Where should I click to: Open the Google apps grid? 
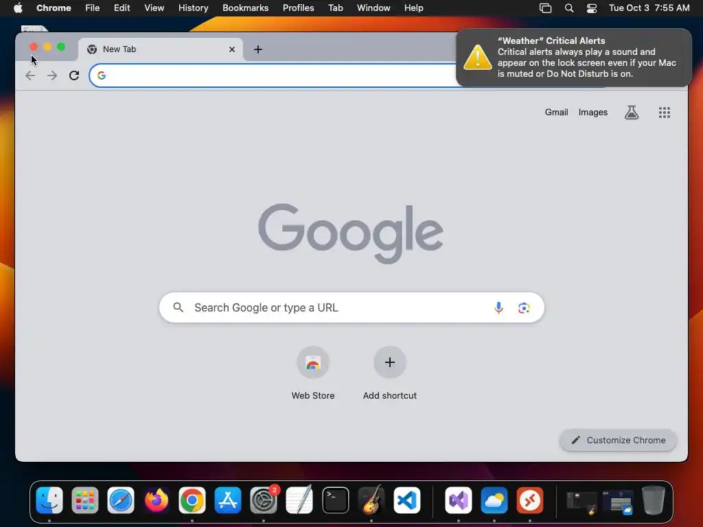point(665,113)
